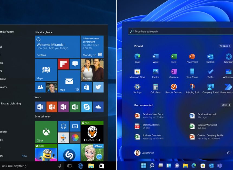Open pinned Settings app
This screenshot has width=233, height=170.
pyautogui.click(x=137, y=89)
